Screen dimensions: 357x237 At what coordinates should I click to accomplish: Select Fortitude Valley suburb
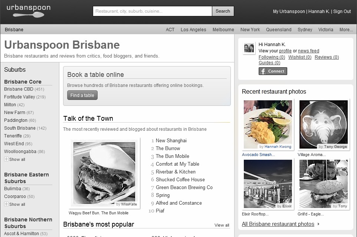pos(19,97)
